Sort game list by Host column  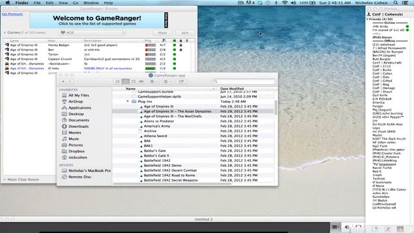(x=52, y=41)
